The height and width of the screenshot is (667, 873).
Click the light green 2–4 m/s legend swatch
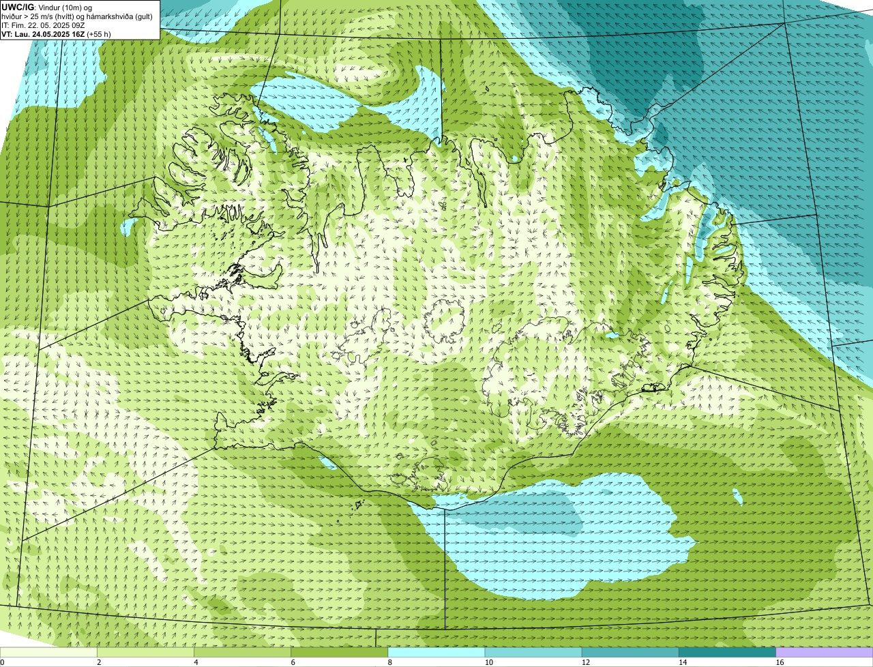(145, 653)
